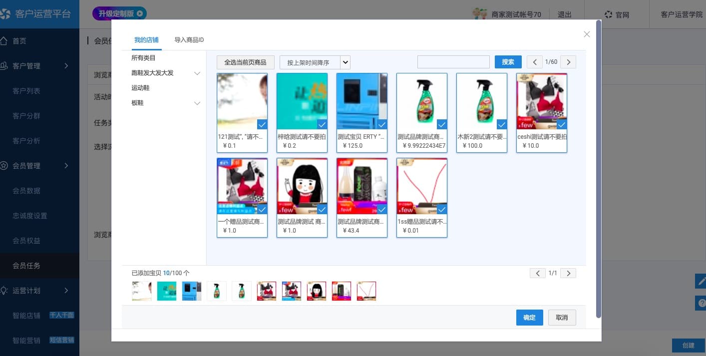The width and height of the screenshot is (706, 356).
Task: Open 会员权益 in the sidebar
Action: [26, 241]
